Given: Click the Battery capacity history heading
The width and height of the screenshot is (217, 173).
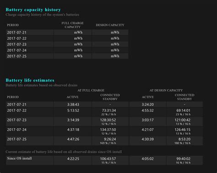Looking at the screenshot, I should coord(33,10).
